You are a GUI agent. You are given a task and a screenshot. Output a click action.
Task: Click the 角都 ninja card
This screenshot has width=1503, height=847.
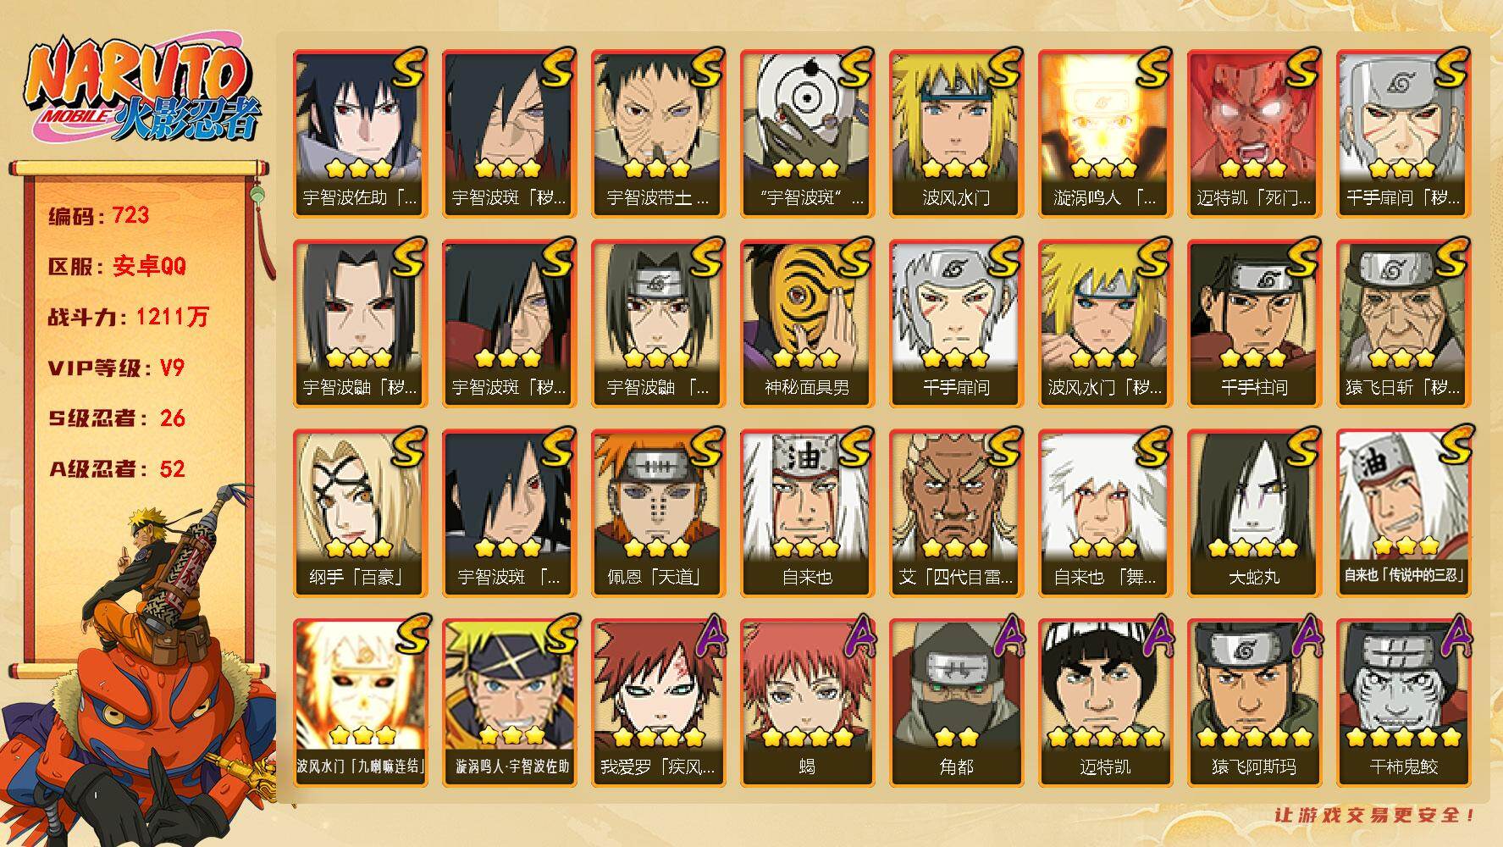coord(956,702)
